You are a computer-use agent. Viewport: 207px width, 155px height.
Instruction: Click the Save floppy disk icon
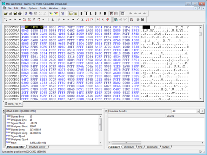pyautogui.click(x=15, y=13)
